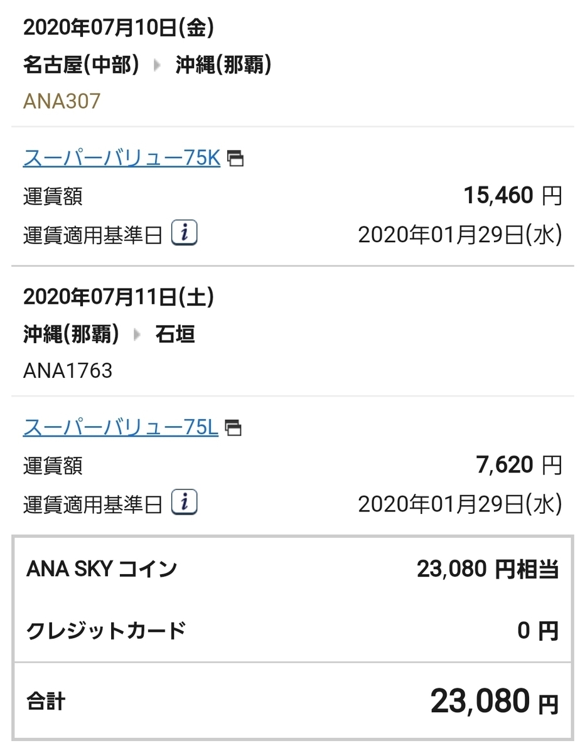Click the 運賃額 label under スーパーバリュー75K
The width and height of the screenshot is (585, 753).
[53, 196]
